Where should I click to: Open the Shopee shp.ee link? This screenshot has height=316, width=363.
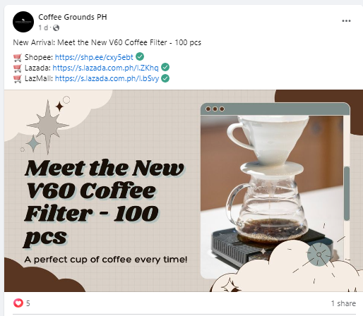[x=94, y=57]
